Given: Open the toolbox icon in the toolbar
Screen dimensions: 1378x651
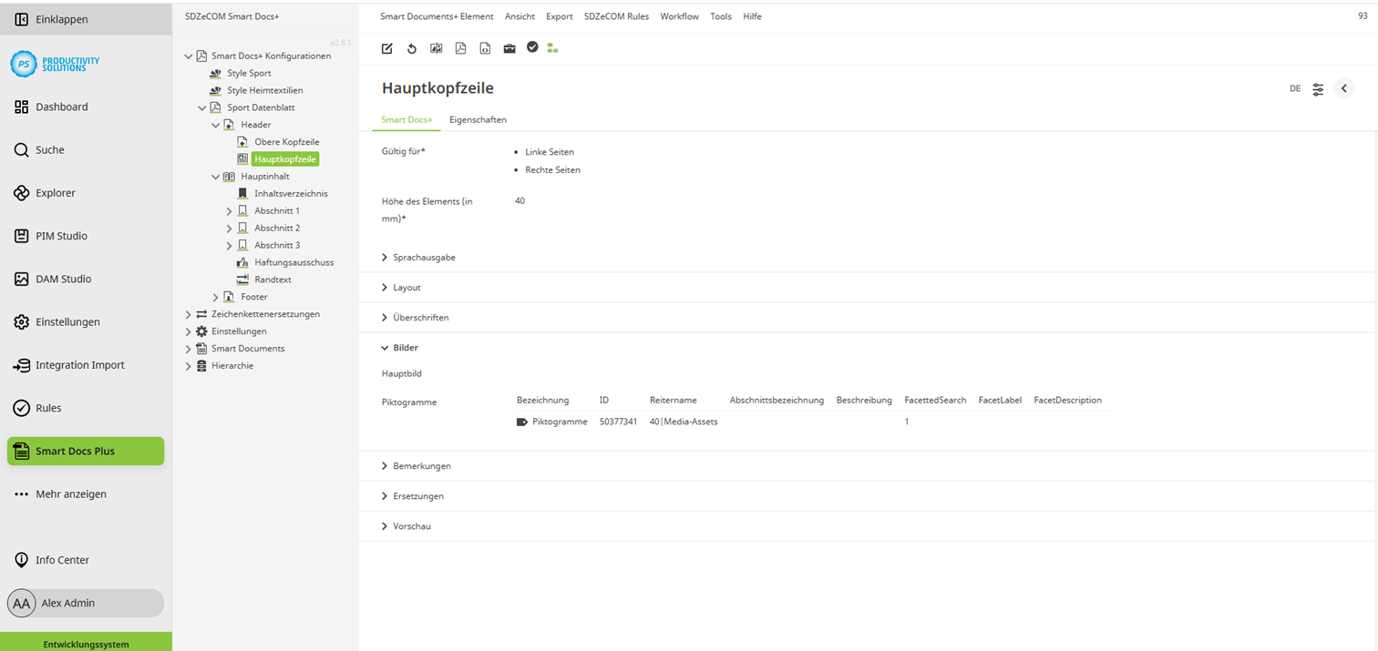Looking at the screenshot, I should [x=509, y=48].
